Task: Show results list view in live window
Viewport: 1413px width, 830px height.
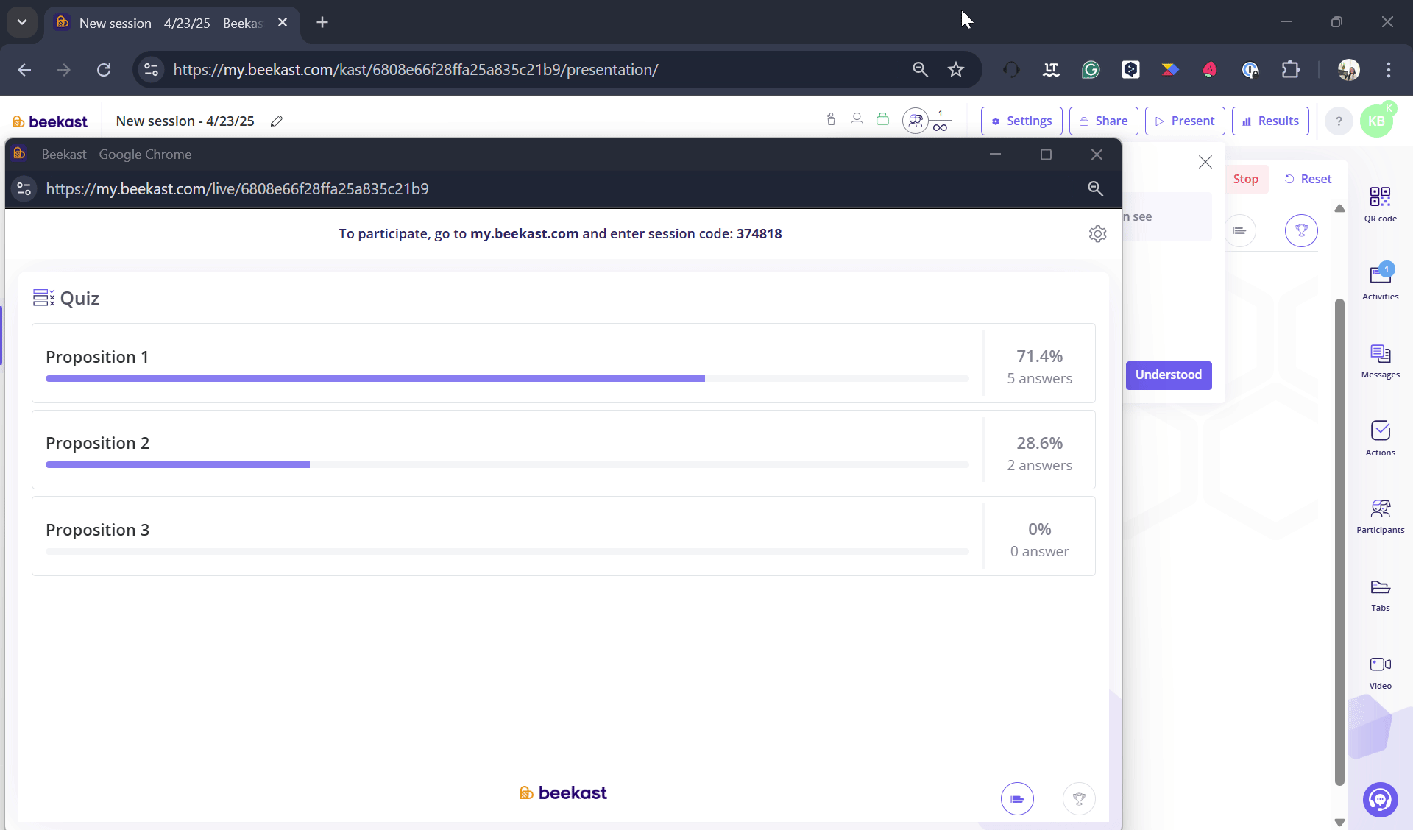Action: tap(1017, 799)
